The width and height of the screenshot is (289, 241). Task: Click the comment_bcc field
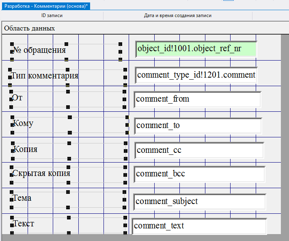click(199, 174)
